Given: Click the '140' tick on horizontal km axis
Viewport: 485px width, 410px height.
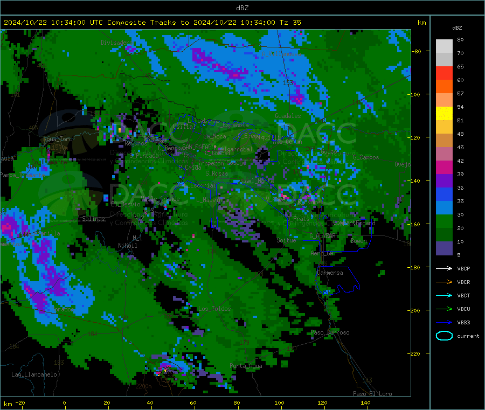Looking at the screenshot, I should coord(365,402).
